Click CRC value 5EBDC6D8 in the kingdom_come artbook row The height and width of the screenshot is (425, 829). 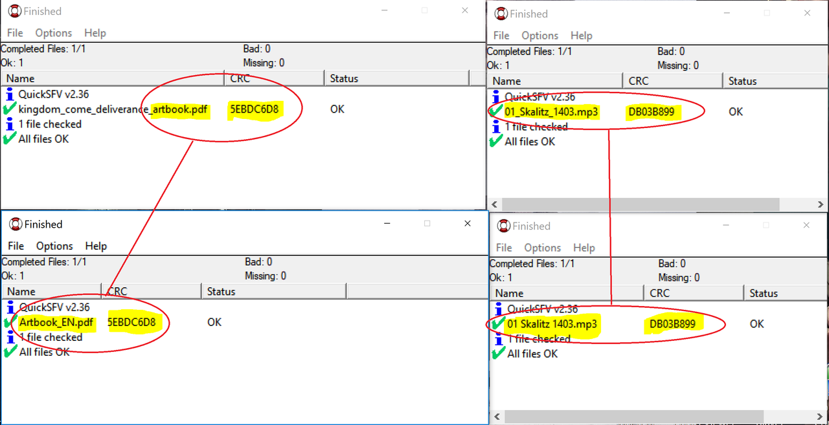coord(254,109)
